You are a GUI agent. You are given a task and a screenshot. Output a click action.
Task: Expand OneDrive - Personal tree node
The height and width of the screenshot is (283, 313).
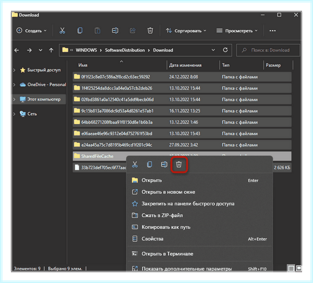15,84
